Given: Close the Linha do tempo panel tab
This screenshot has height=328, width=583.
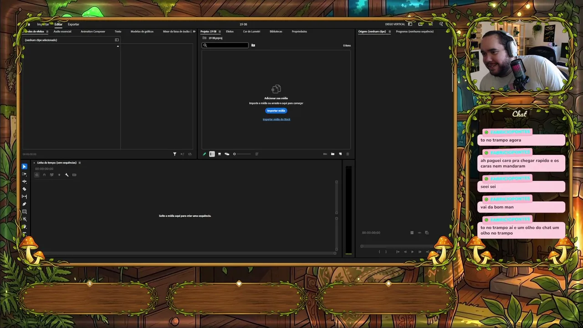Looking at the screenshot, I should coord(34,163).
